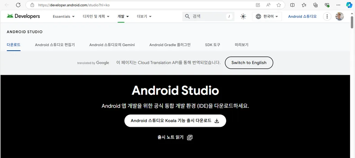The image size is (355, 158).
Task: Open the user profile avatar
Action: (x=340, y=16)
